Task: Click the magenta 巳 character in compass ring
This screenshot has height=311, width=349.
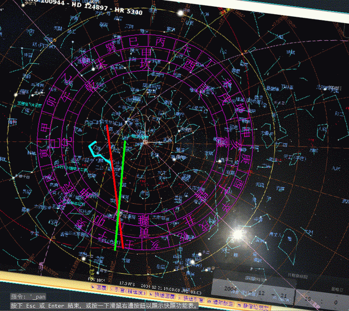Action: pos(134,40)
